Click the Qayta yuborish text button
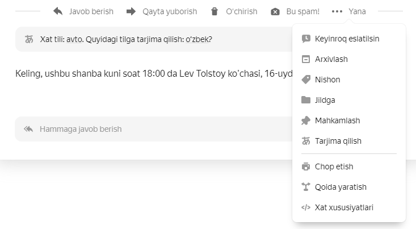Image resolution: width=416 pixels, height=229 pixels. pos(170,11)
